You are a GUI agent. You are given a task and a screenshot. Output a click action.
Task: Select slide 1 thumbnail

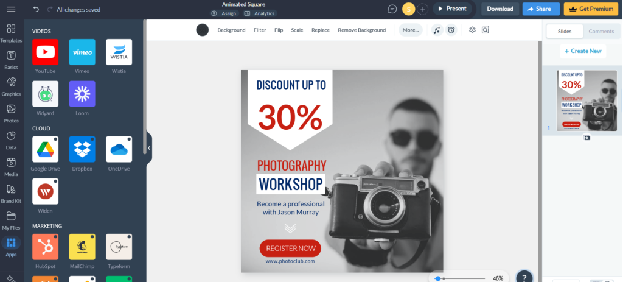586,100
